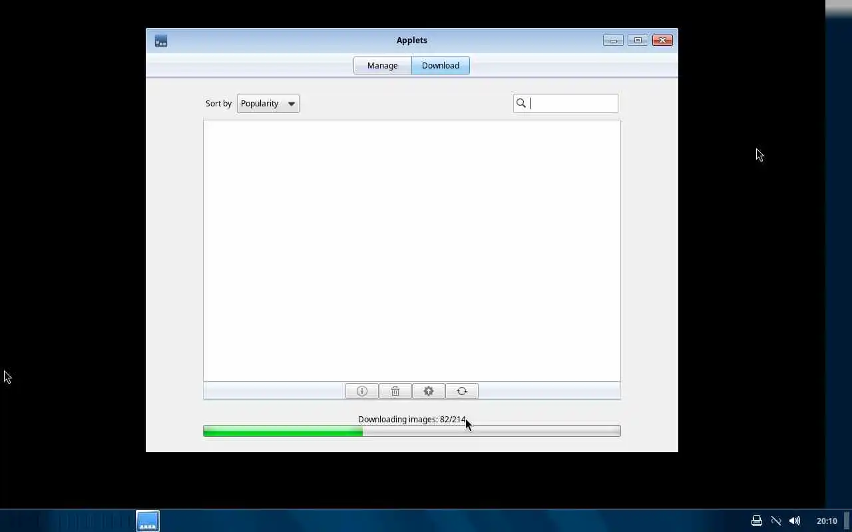
Task: Open applet settings gear icon
Action: [429, 391]
